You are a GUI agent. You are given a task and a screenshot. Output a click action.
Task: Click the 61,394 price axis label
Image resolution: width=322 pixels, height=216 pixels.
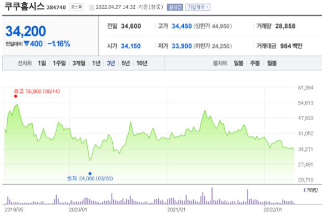305,88
